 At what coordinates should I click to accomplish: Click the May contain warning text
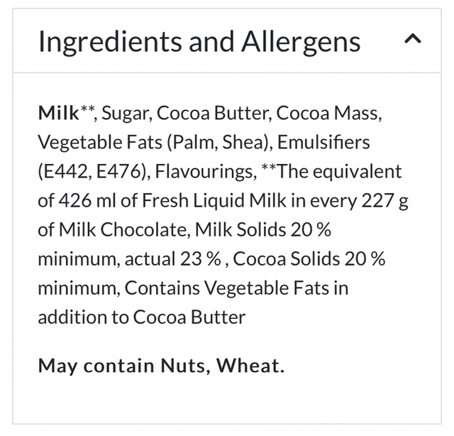(x=96, y=366)
